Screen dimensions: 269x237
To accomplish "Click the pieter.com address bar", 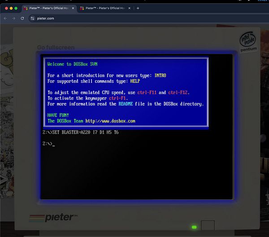I will [x=148, y=18].
